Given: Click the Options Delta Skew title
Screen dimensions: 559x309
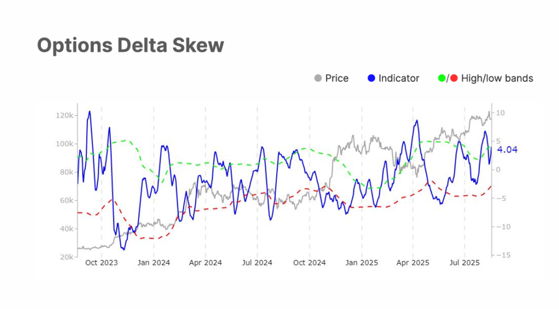Looking at the screenshot, I should 130,45.
